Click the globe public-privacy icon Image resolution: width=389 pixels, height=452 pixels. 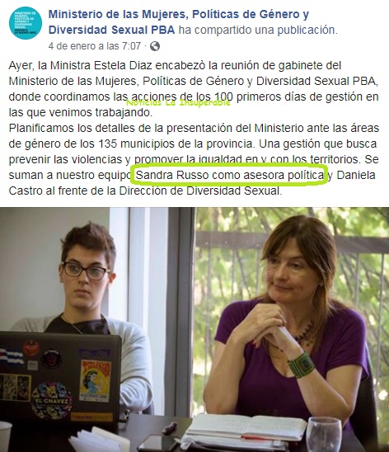(155, 46)
